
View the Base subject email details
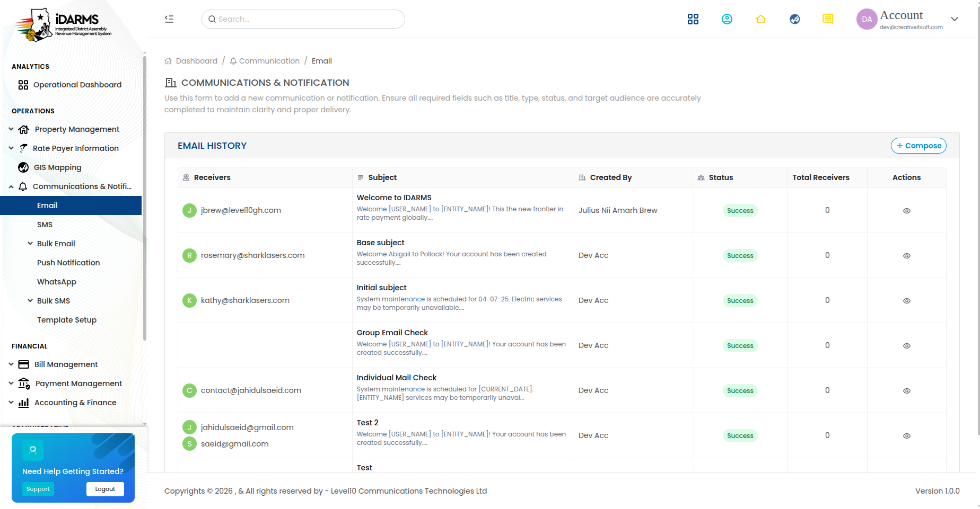[907, 256]
